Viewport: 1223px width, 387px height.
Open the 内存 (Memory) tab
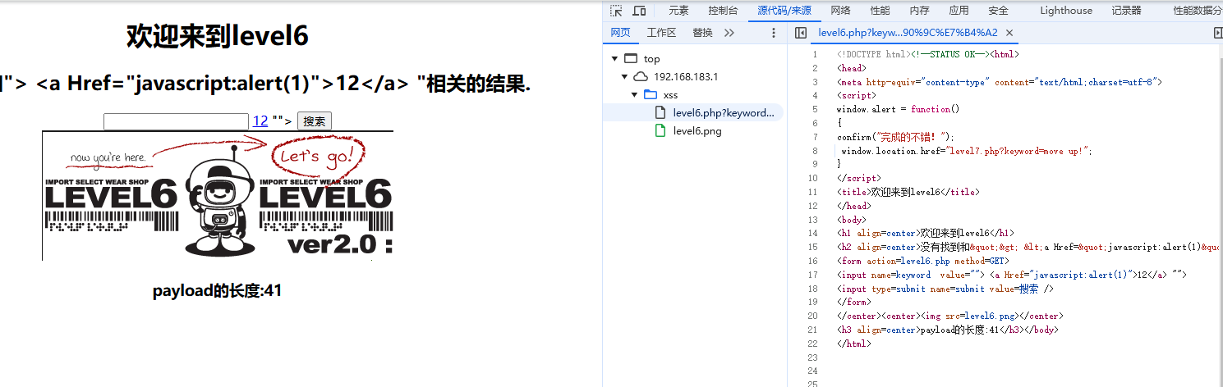click(x=919, y=11)
